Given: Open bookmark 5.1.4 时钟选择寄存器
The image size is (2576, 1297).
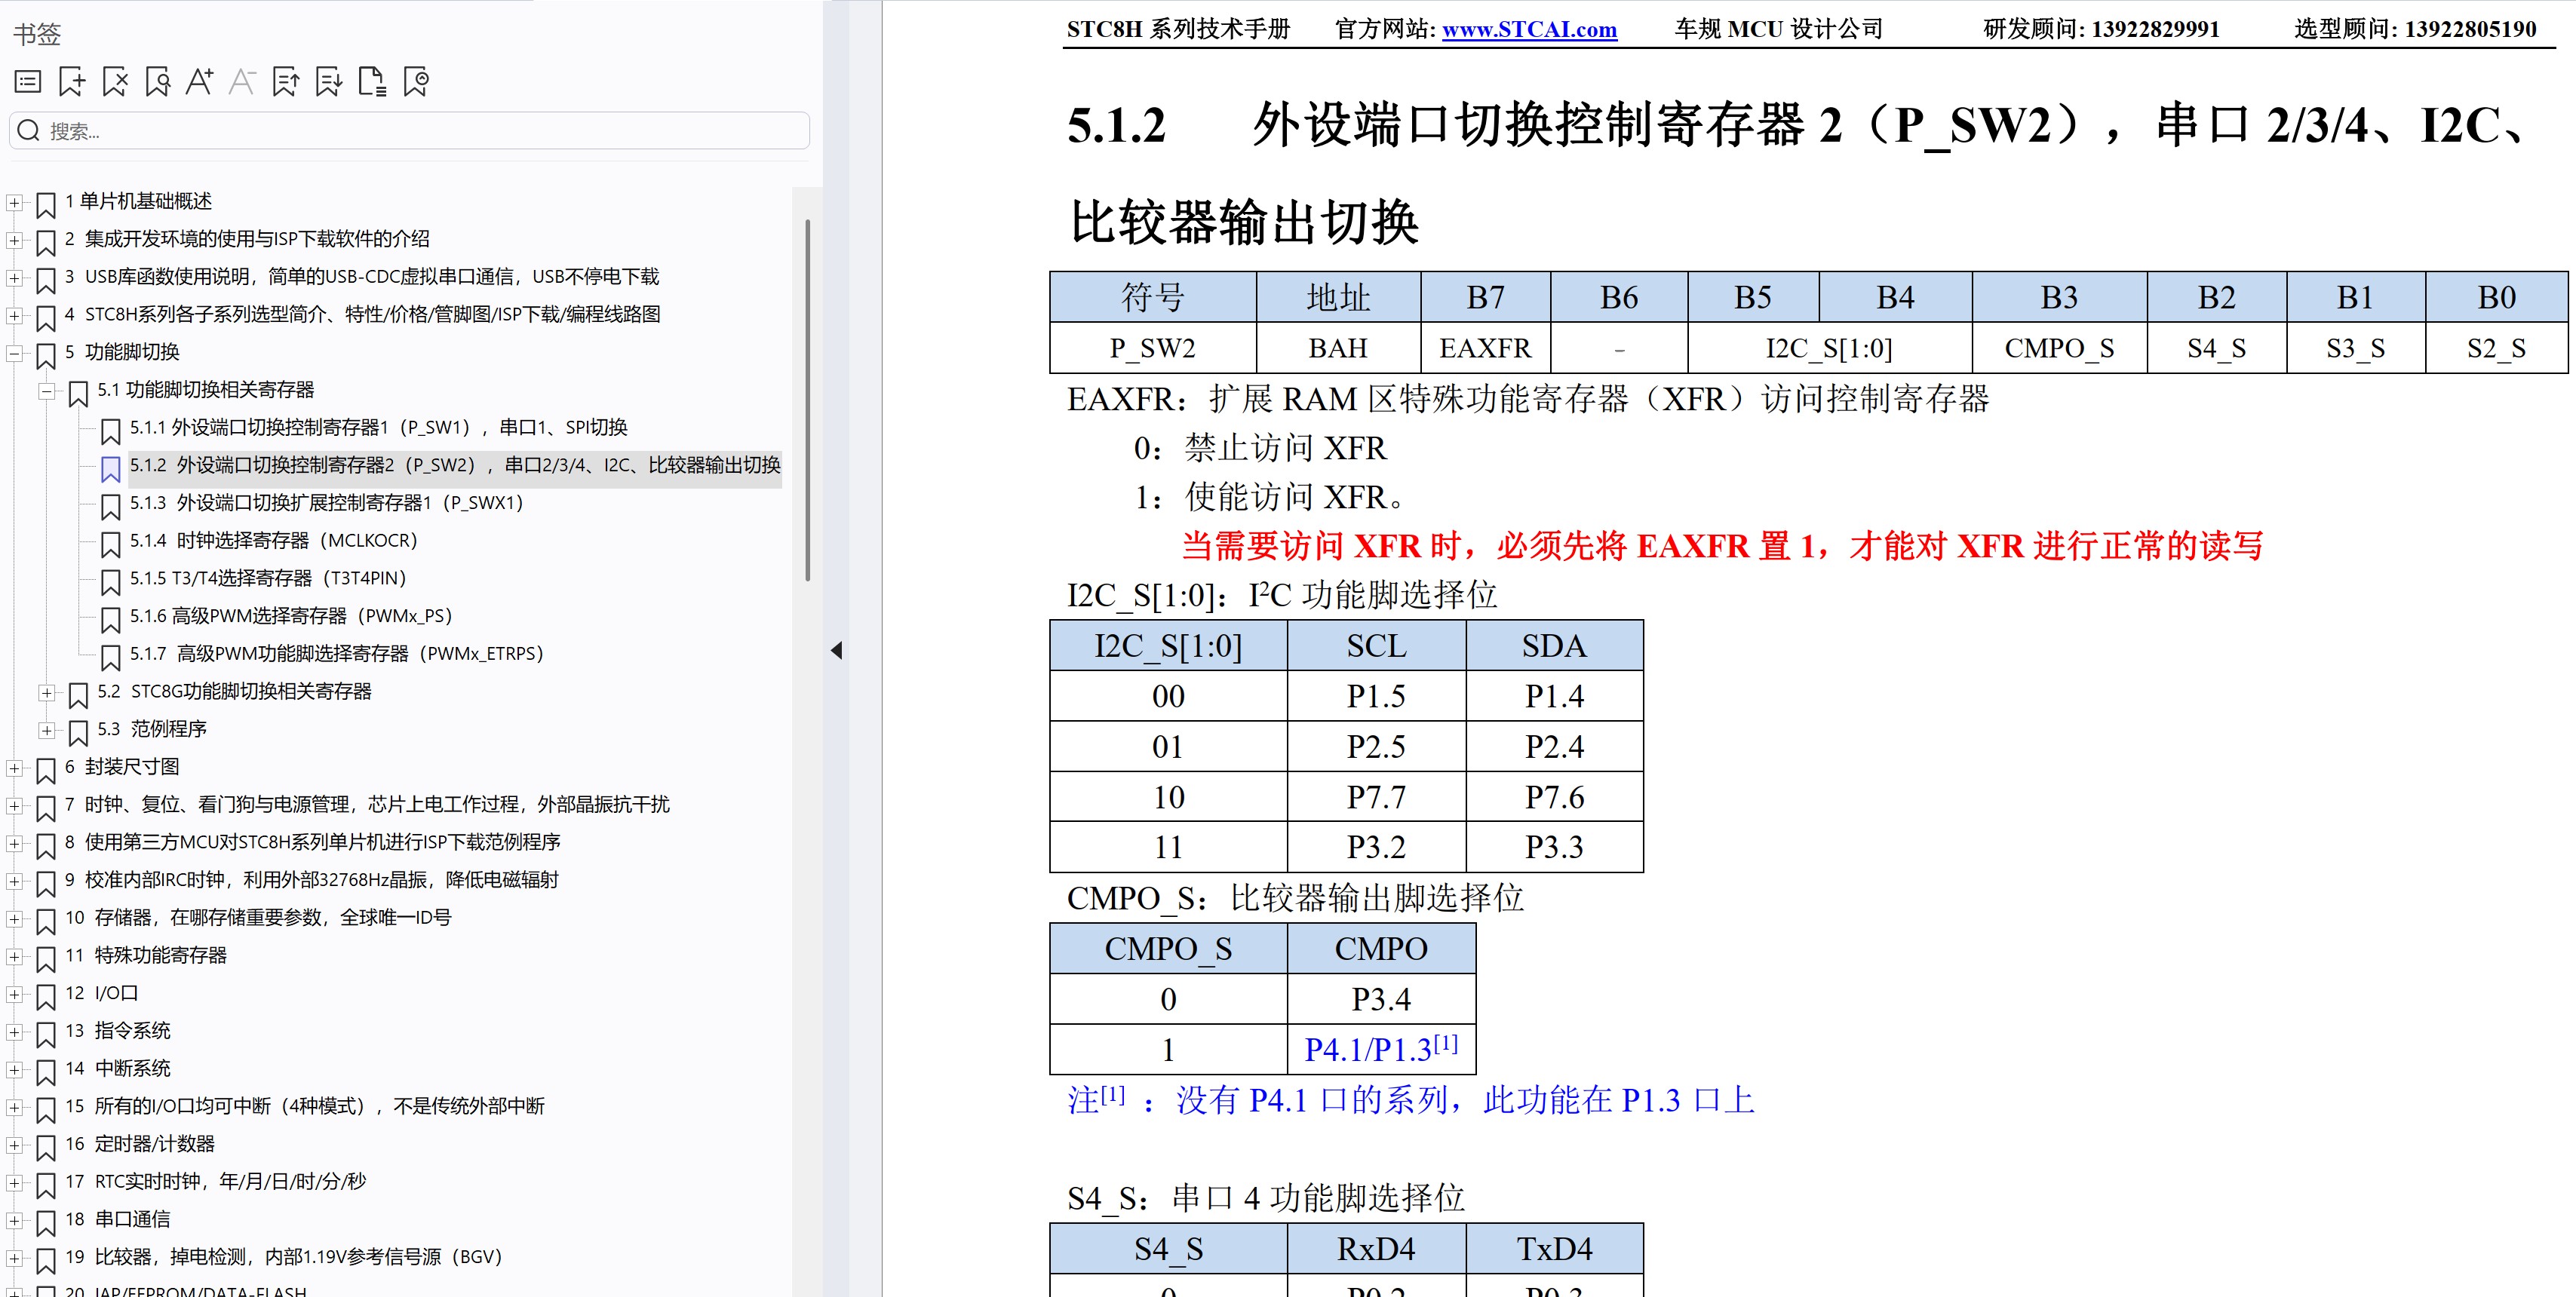Looking at the screenshot, I should (274, 540).
